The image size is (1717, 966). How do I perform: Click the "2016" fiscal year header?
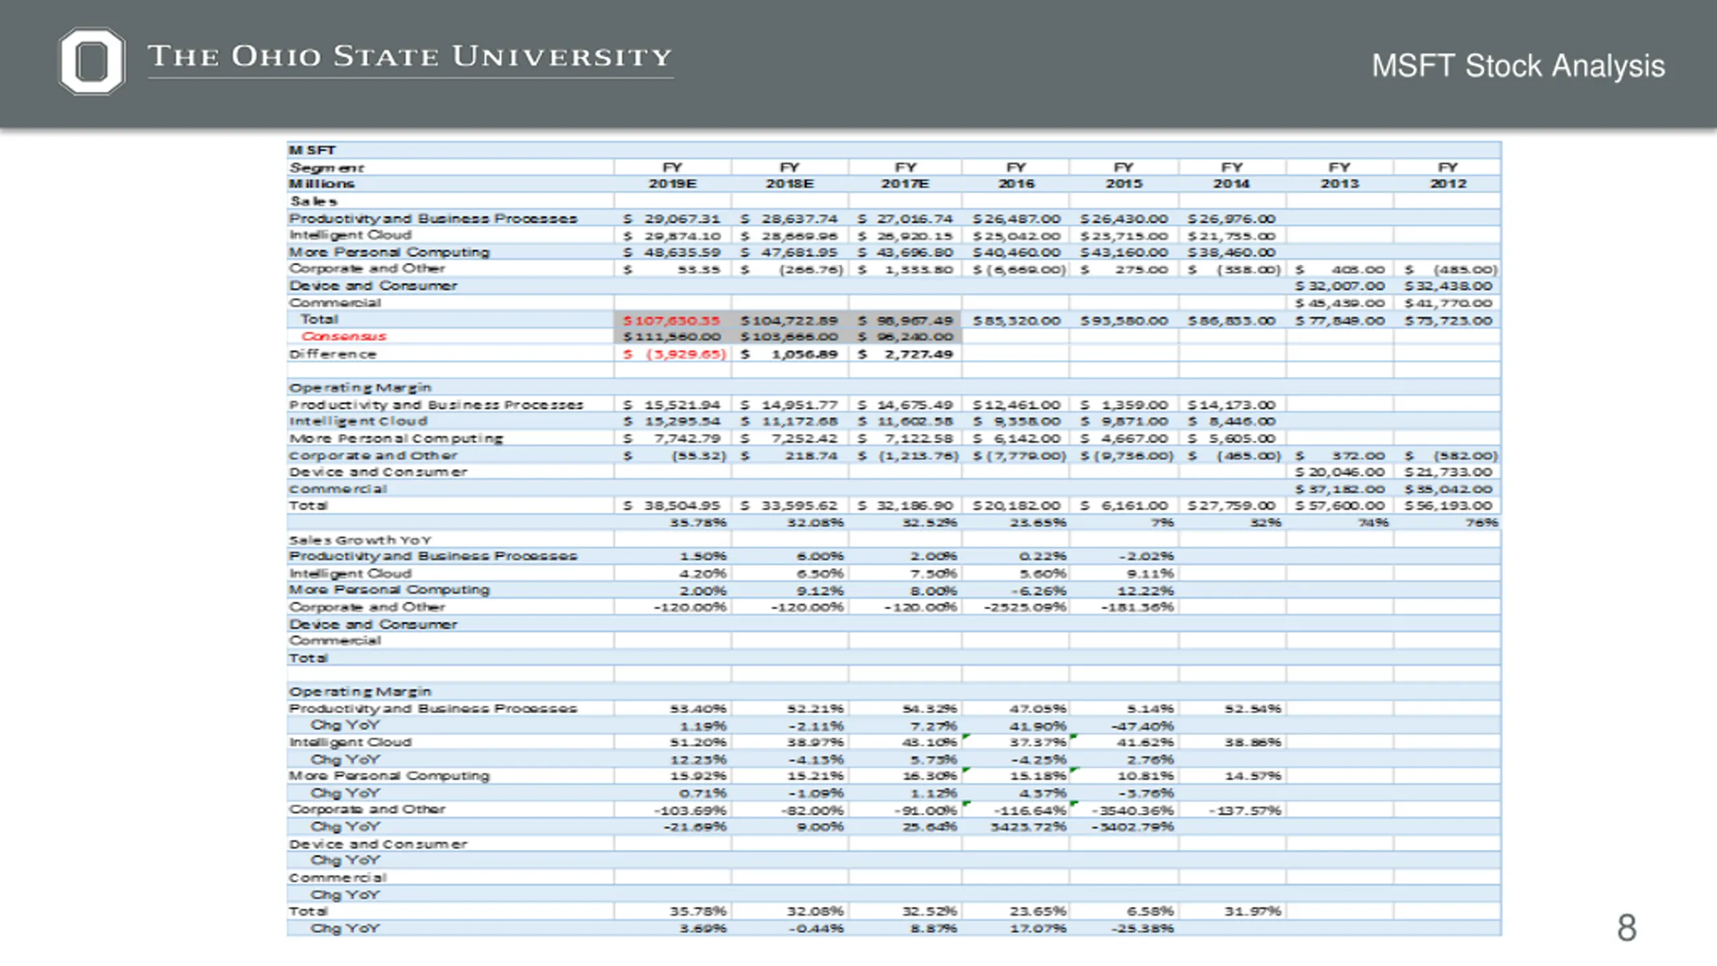1016,183
